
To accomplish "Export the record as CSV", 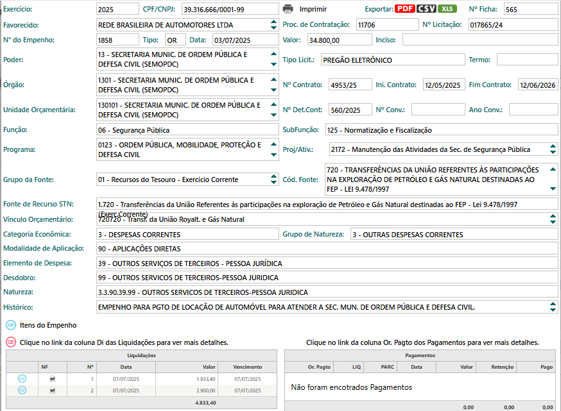I will [x=426, y=9].
